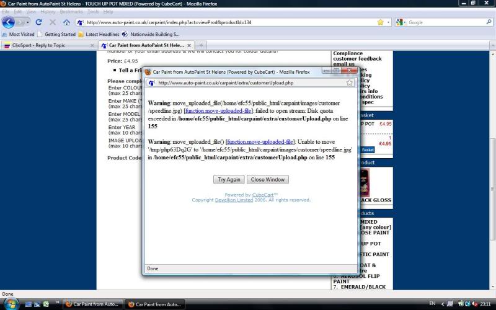The height and width of the screenshot is (310, 496).
Task: Open the Bookmarks menu
Action: pyautogui.click(x=71, y=12)
